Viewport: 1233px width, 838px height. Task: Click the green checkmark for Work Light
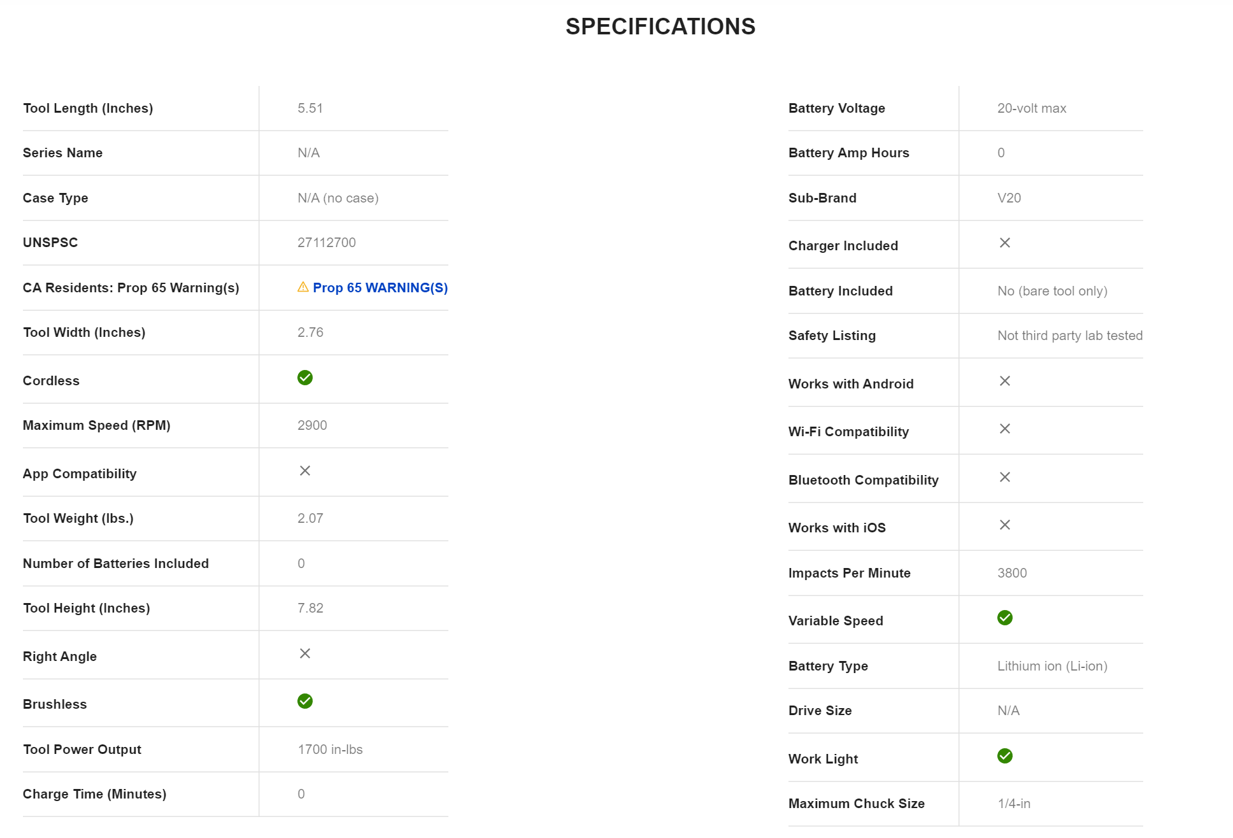[1005, 756]
